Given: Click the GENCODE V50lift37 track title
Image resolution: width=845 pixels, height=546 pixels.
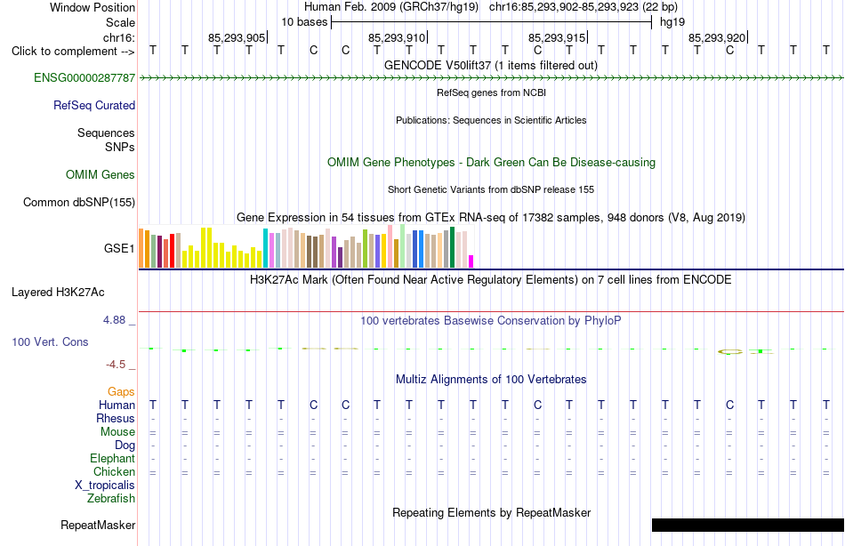Looking at the screenshot, I should (x=491, y=65).
